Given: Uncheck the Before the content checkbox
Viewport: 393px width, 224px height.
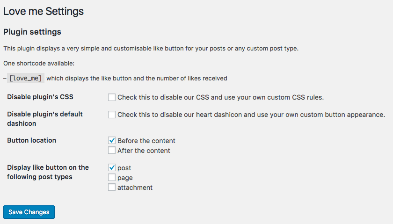Looking at the screenshot, I should (112, 141).
